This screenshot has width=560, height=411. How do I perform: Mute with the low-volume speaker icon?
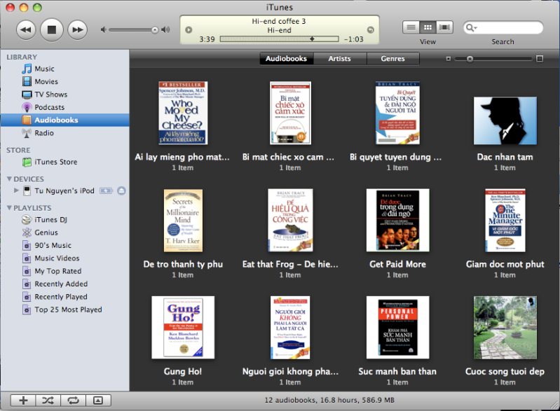103,29
